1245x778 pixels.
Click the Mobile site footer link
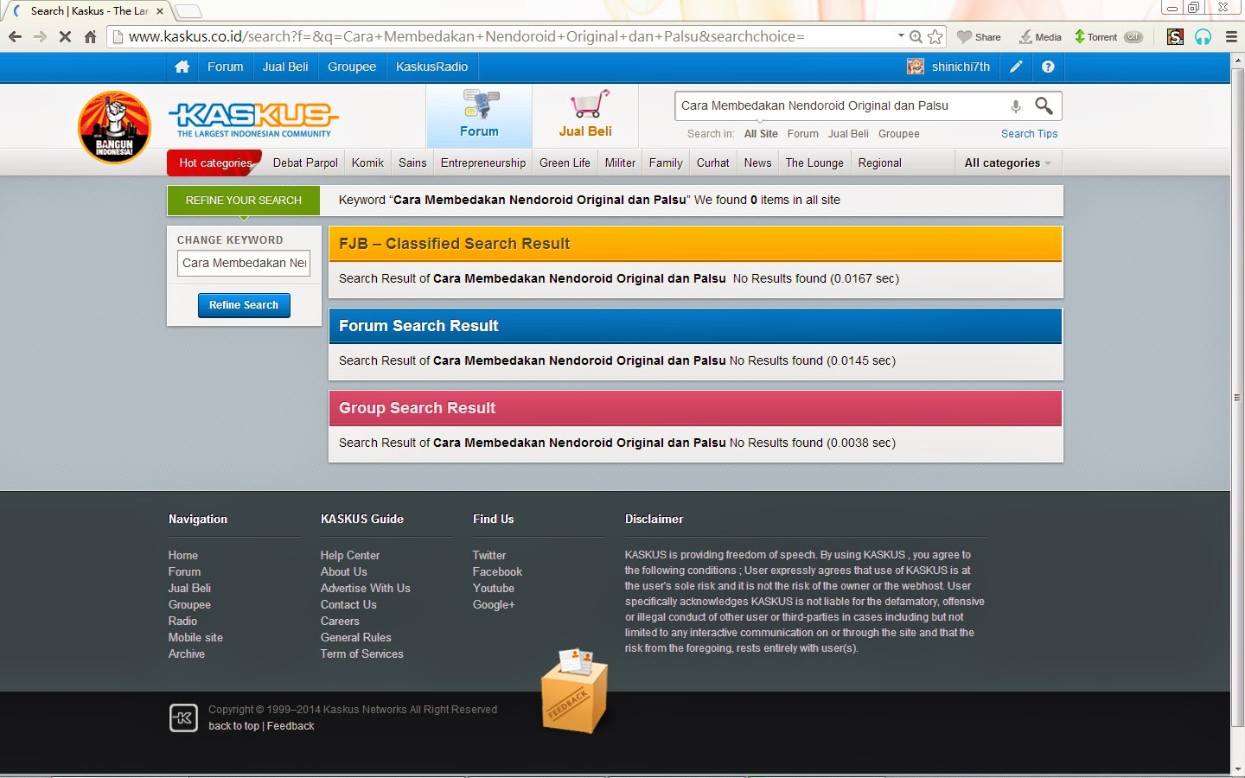(x=195, y=637)
